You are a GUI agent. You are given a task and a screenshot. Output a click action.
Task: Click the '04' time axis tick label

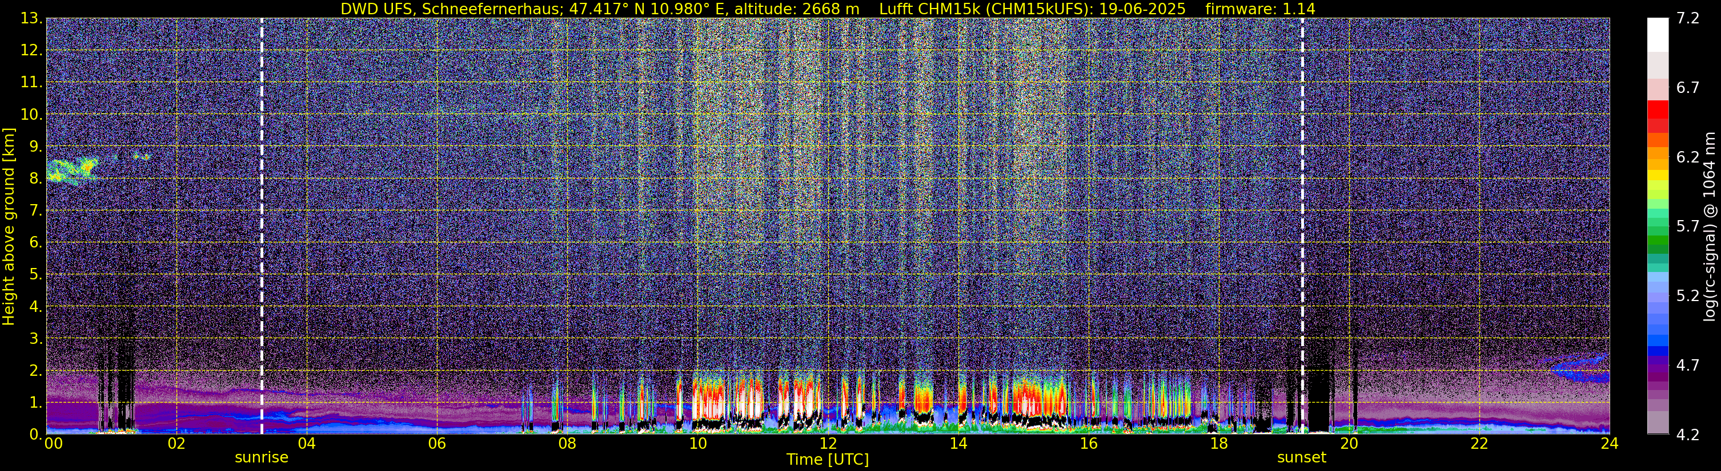click(x=307, y=444)
